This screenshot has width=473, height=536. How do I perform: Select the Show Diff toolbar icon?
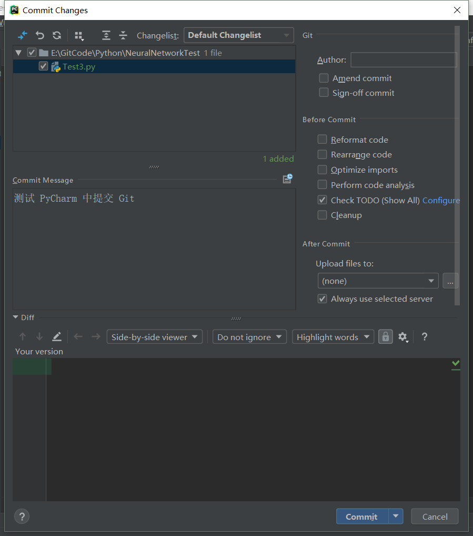click(23, 35)
